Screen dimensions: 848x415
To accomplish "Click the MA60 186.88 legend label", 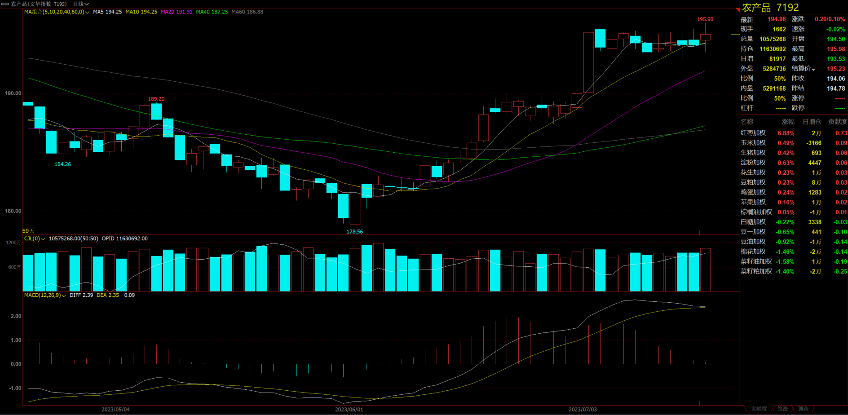I will 247,12.
